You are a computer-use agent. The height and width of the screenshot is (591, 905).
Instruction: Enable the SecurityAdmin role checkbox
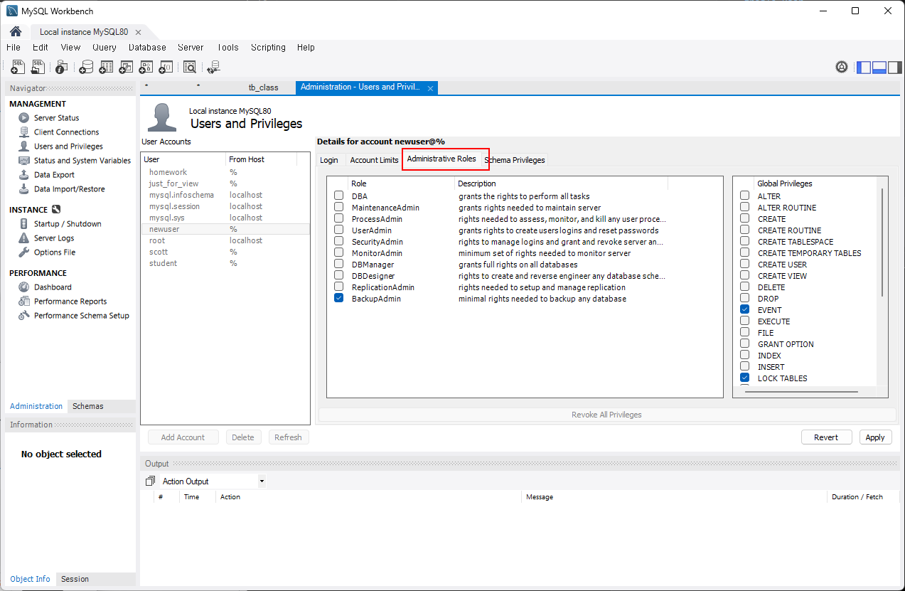[x=339, y=242]
